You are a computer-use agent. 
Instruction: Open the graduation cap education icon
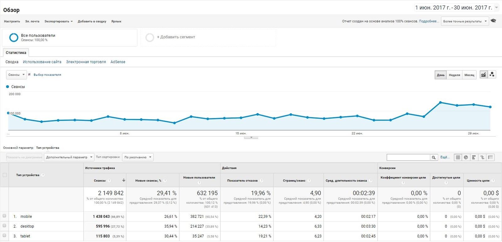(494, 21)
